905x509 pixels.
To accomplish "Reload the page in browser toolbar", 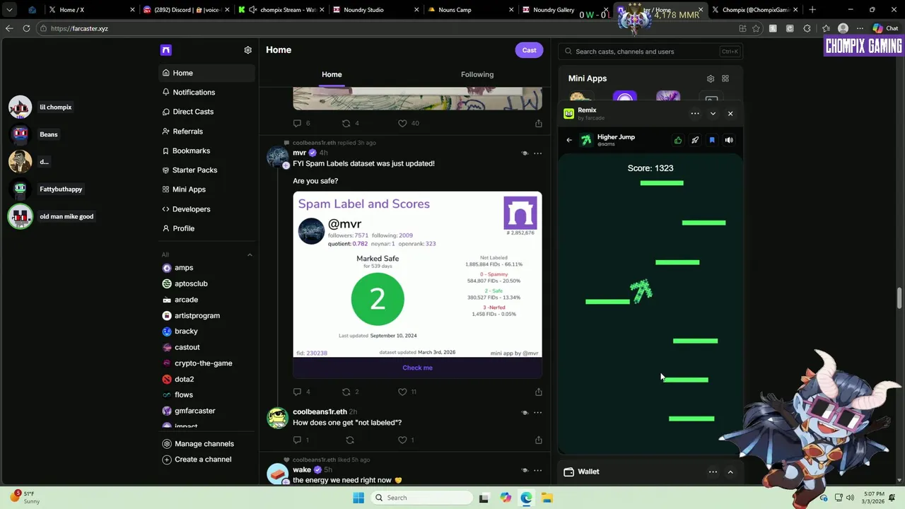I will tap(26, 28).
